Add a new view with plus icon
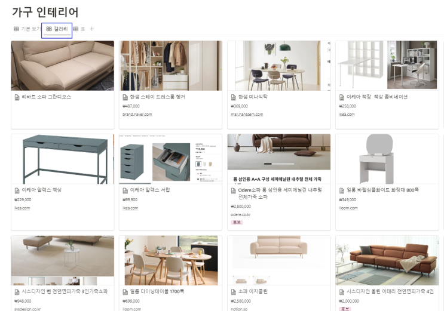The image size is (444, 311). 92,29
